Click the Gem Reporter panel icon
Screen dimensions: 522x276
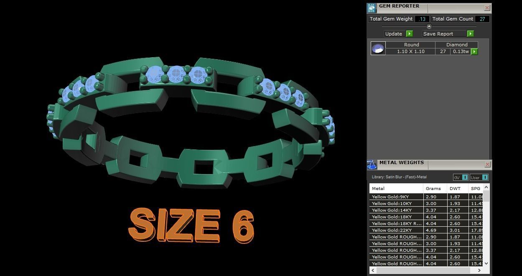coord(372,8)
